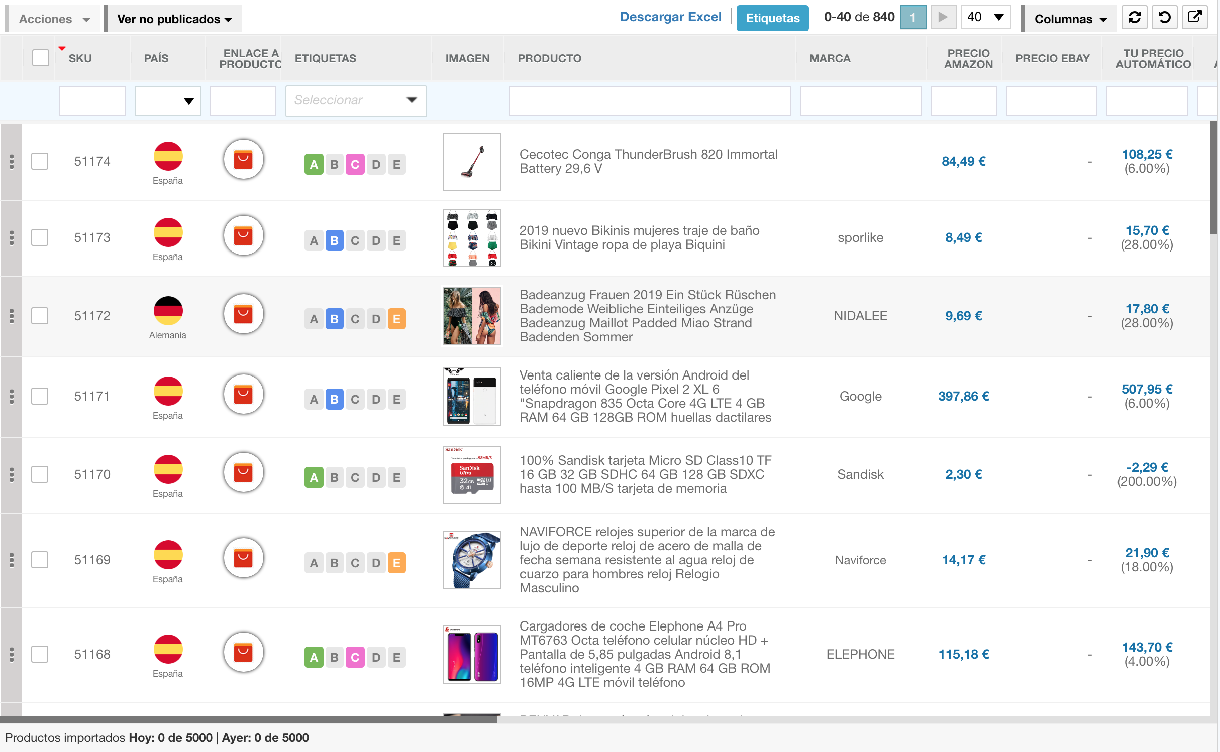This screenshot has height=752, width=1220.
Task: Click the Producto filter input field
Action: click(x=649, y=101)
